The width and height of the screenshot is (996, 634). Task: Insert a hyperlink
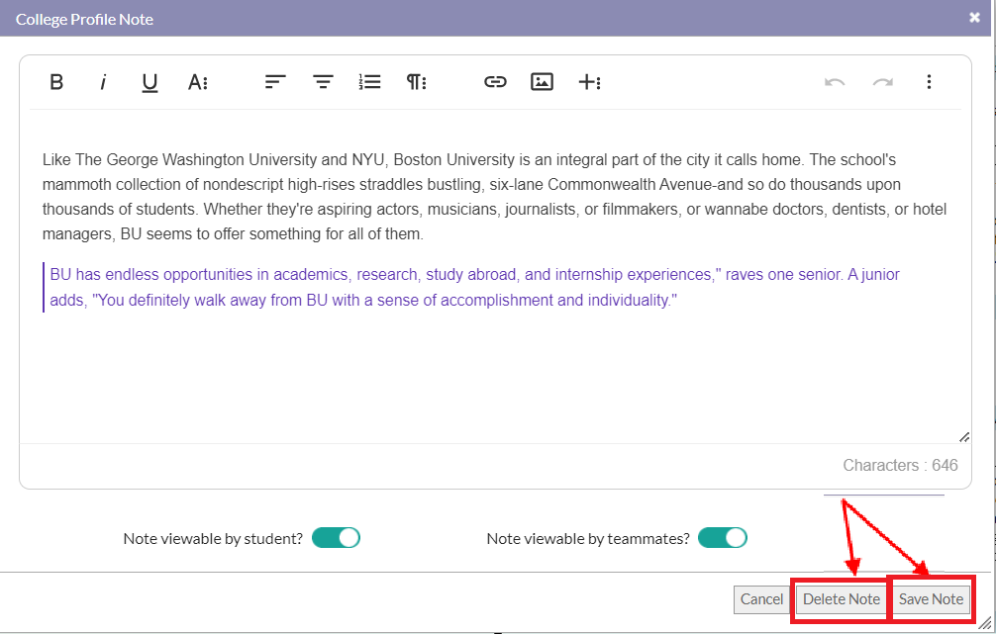[x=495, y=82]
